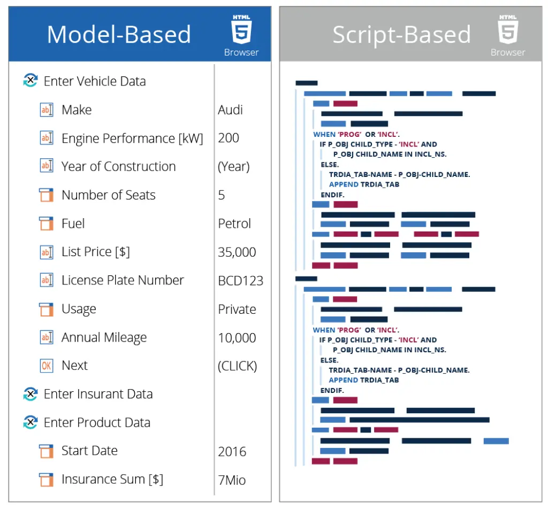Viewport: 548px width, 510px height.
Task: Click the icon next to License Plate Number
Action: click(47, 280)
